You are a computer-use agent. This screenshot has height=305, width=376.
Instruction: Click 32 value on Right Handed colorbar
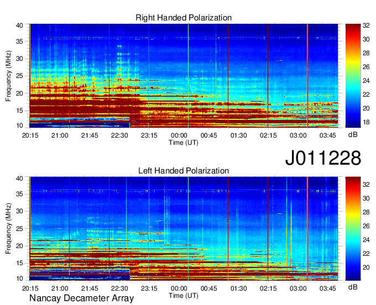tap(366, 25)
